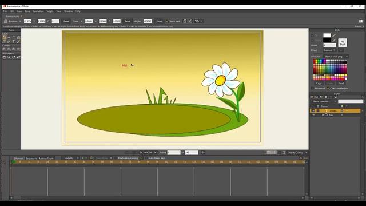This screenshot has width=366, height=206.
Task: Enable the Advanced checkbox in Style panel
Action: (x=312, y=88)
